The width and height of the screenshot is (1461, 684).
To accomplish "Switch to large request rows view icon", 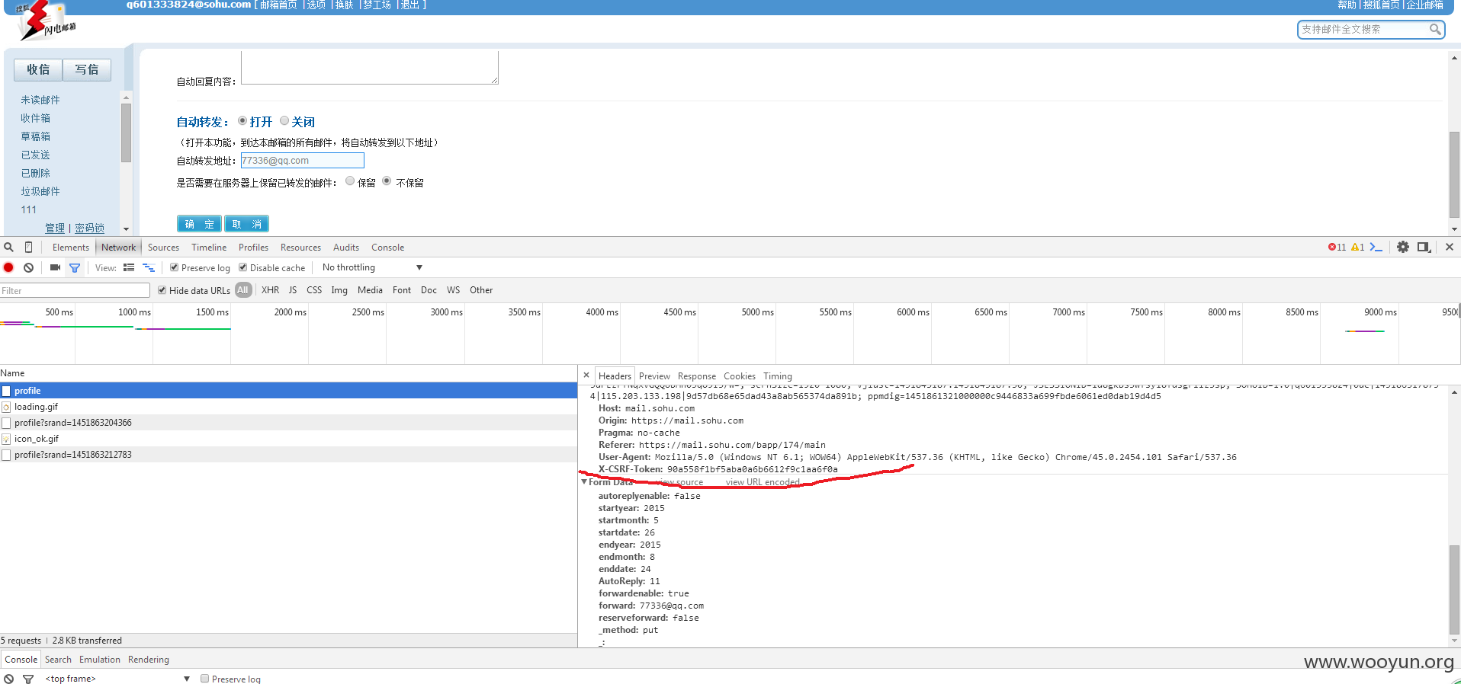I will pyautogui.click(x=129, y=267).
